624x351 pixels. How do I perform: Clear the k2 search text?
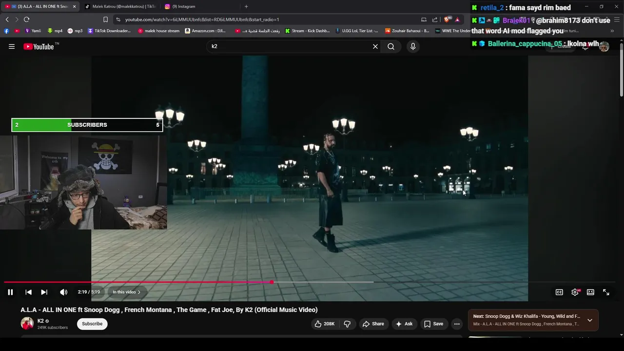point(375,46)
